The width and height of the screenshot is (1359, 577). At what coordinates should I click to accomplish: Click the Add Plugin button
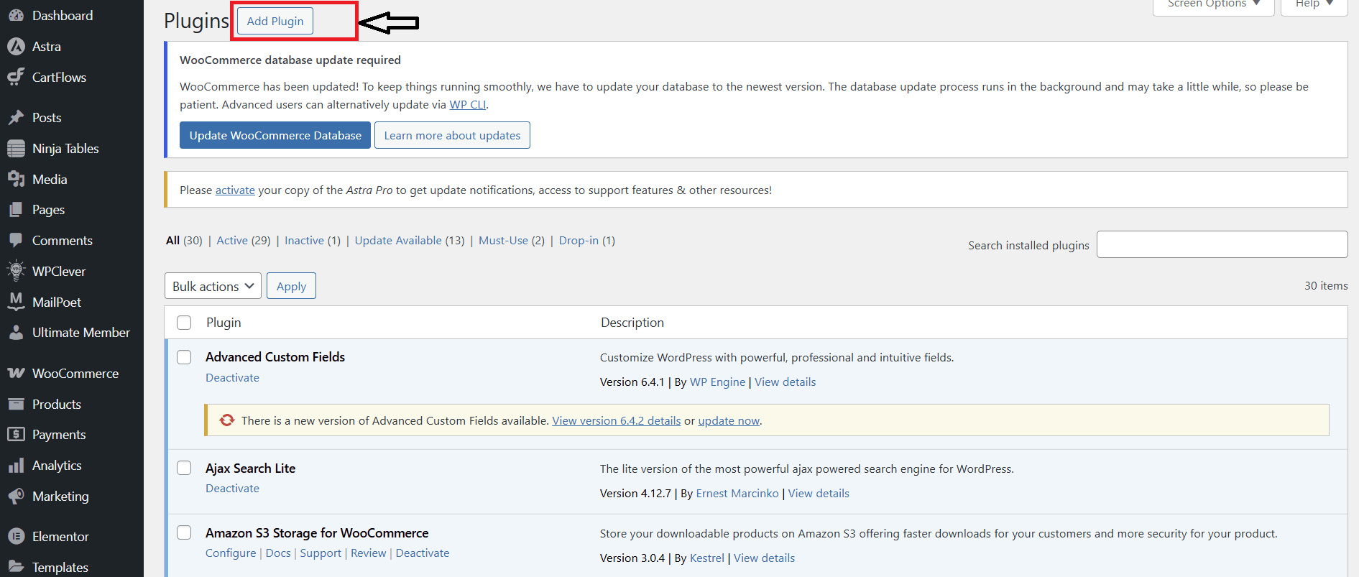tap(275, 21)
